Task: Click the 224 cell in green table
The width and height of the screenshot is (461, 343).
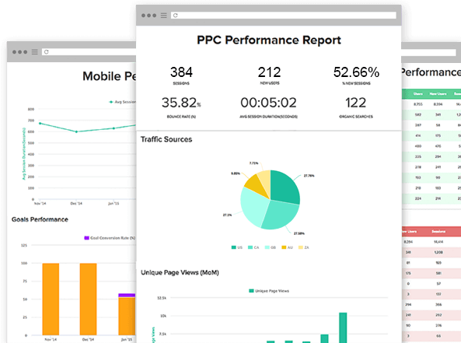Action: [418, 198]
